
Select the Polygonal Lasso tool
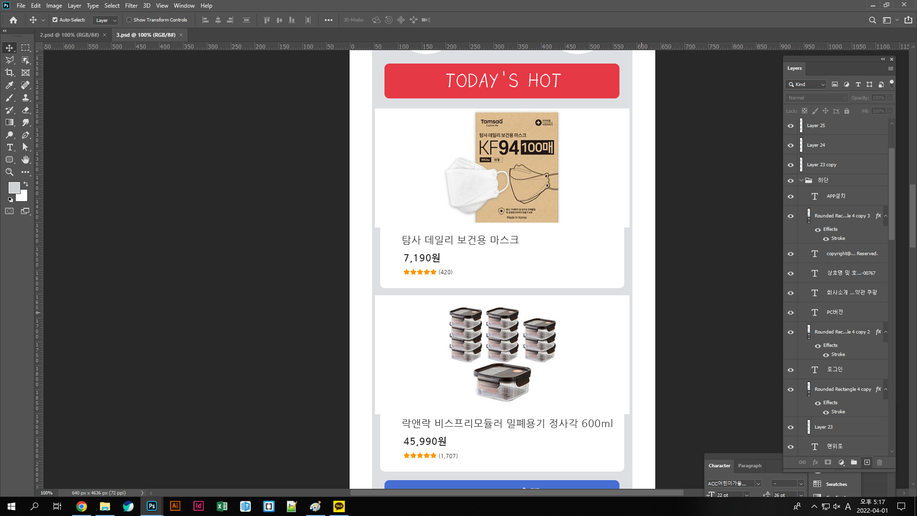[x=10, y=60]
